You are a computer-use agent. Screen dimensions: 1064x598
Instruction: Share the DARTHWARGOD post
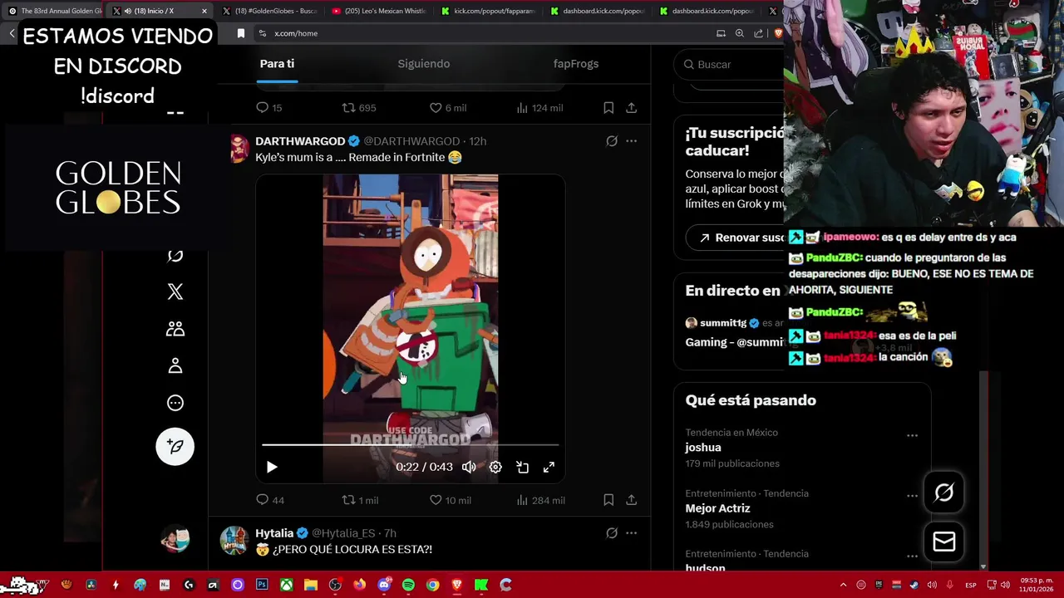tap(632, 500)
